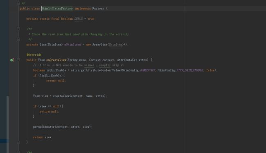The image size is (266, 153).
Task: Click the AttributeSet parameter type
Action: coord(127,60)
